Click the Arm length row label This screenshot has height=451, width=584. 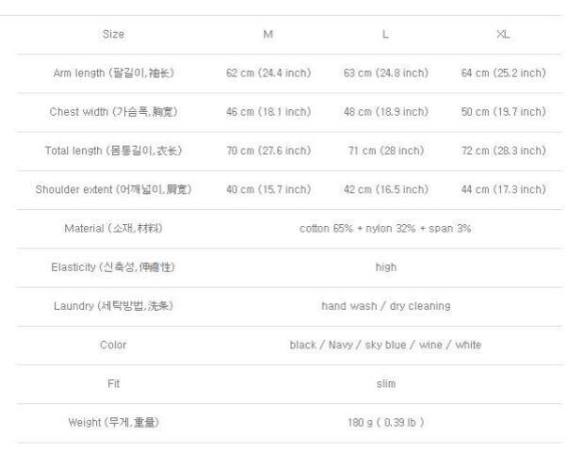pyautogui.click(x=113, y=73)
